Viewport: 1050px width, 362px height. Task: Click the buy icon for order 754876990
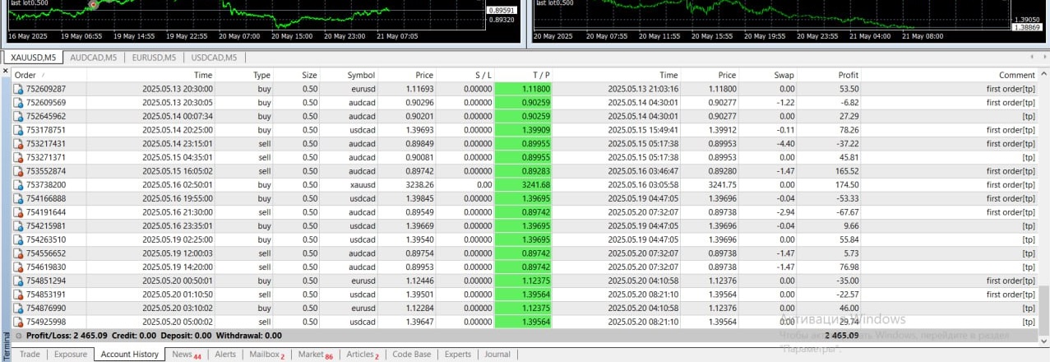click(19, 308)
